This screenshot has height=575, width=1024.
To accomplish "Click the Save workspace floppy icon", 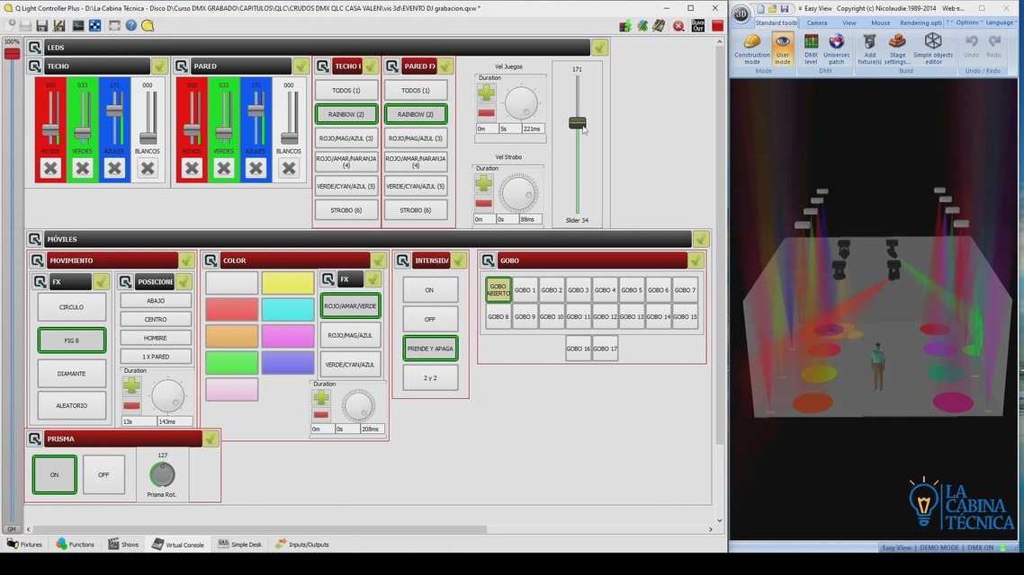I will tap(41, 25).
